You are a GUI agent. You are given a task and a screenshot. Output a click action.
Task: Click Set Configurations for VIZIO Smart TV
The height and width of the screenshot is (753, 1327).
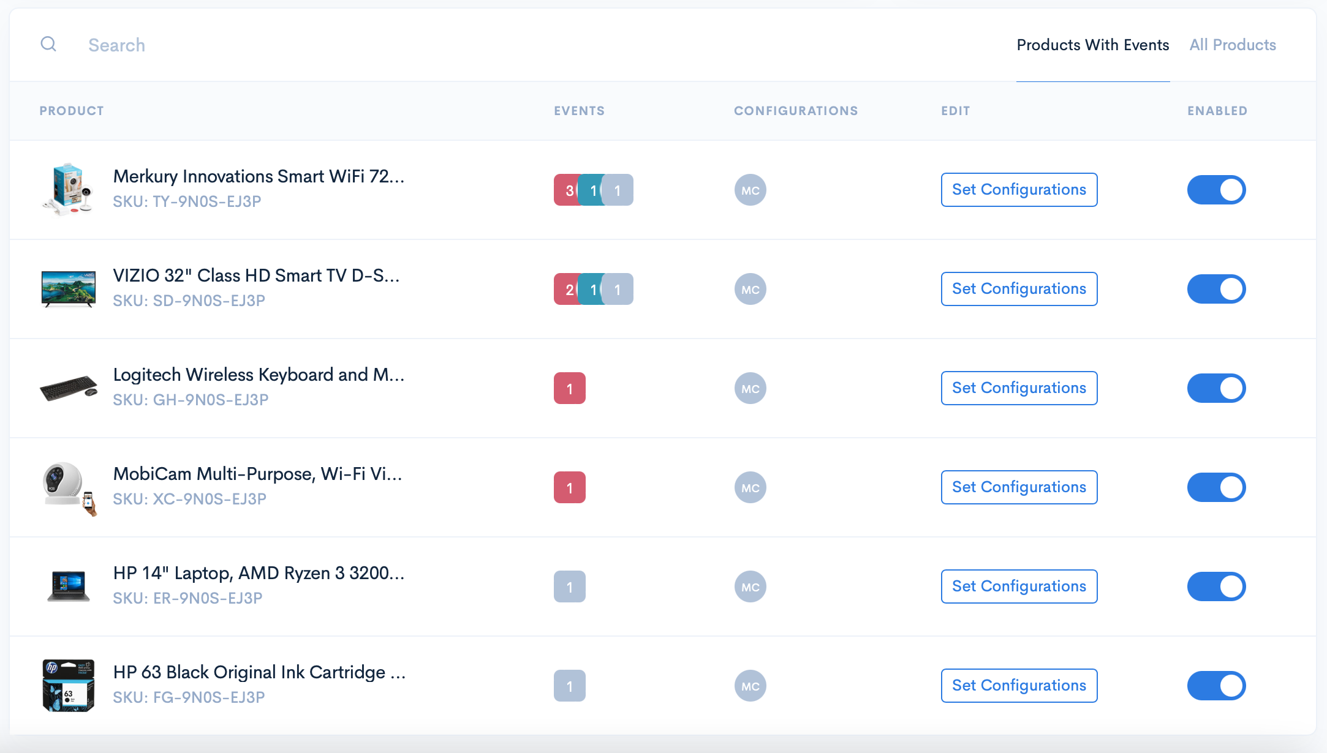click(1018, 289)
